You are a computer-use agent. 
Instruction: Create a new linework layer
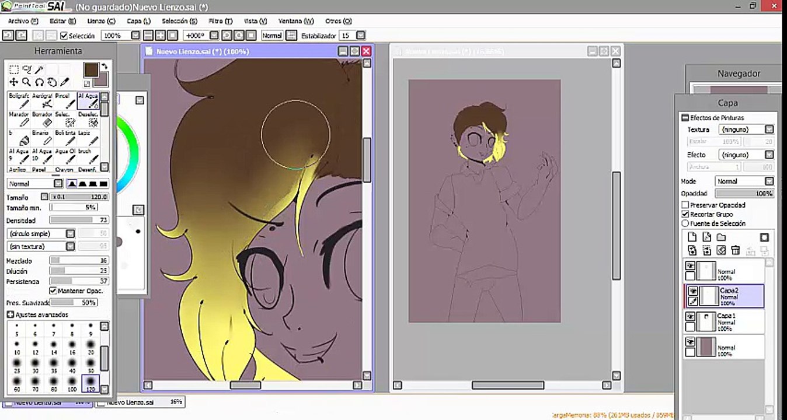click(x=706, y=237)
